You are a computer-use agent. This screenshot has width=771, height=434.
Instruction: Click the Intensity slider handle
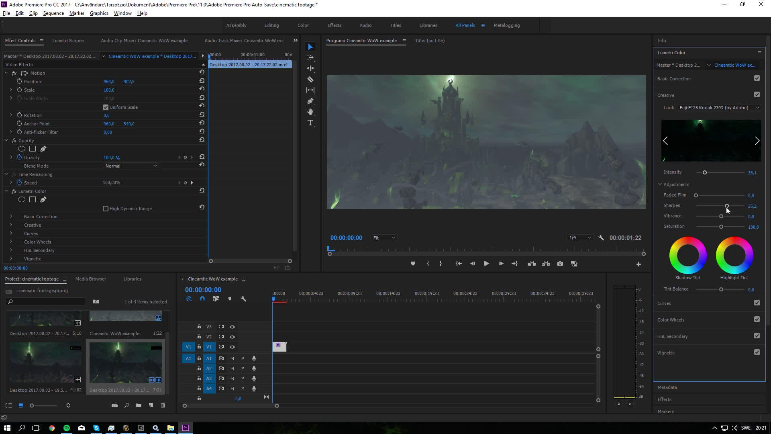(x=704, y=172)
